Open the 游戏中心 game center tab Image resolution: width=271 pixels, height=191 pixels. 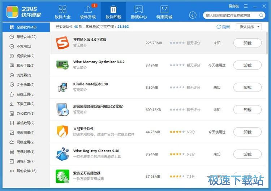[139, 12]
